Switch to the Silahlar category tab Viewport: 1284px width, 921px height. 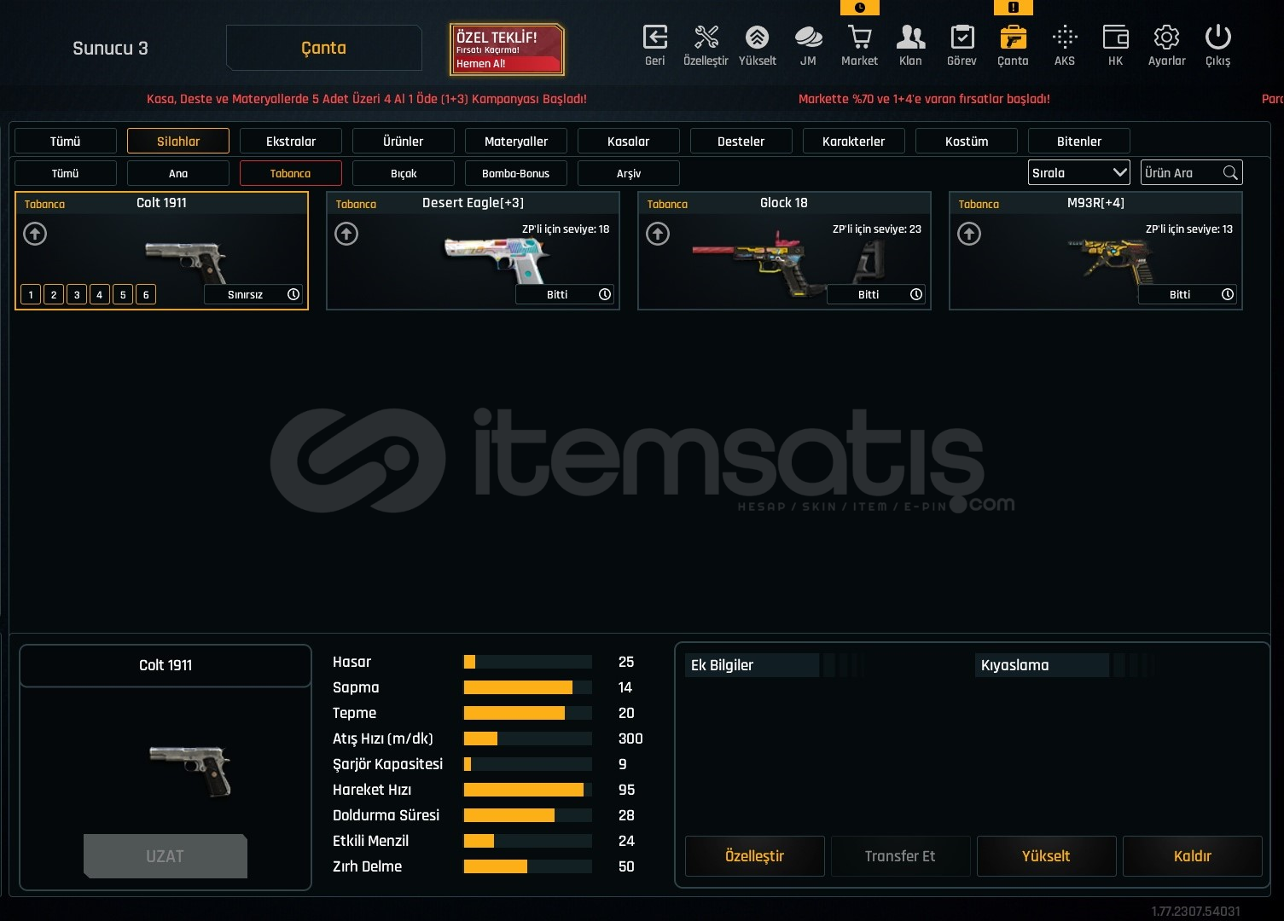(178, 141)
